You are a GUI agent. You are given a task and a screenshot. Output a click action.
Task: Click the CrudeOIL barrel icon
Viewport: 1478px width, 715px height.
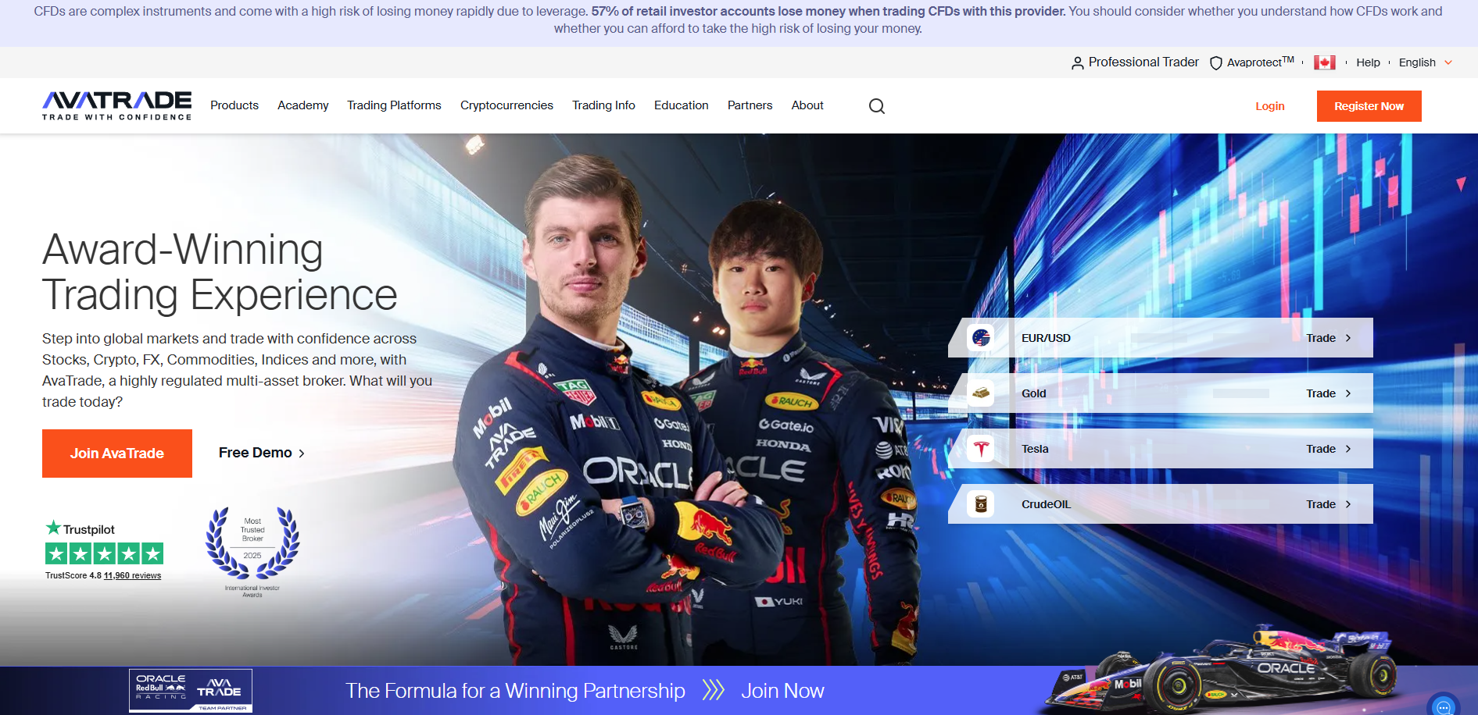pos(981,504)
